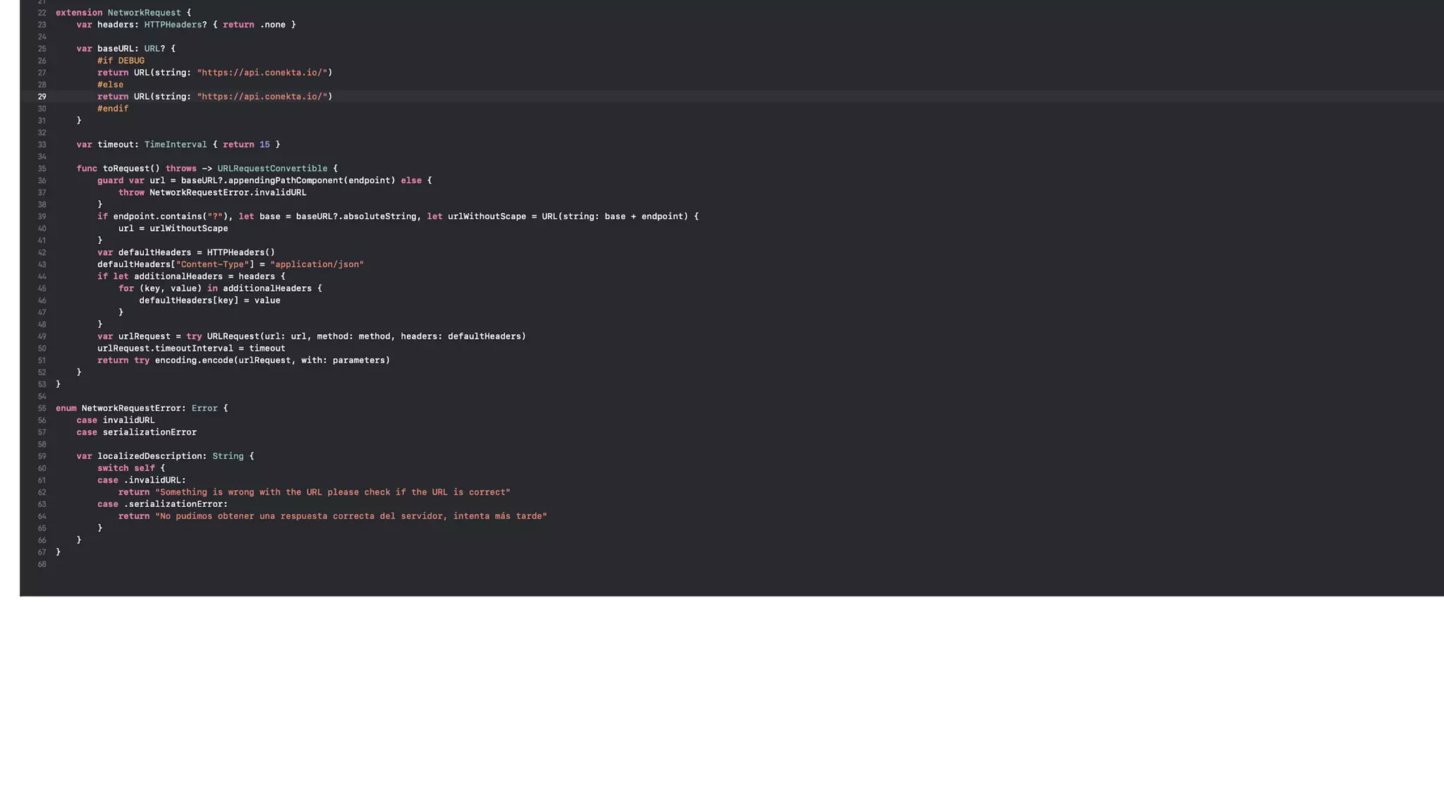1444x812 pixels.
Task: Click the timeout value 15
Action: coord(264,144)
